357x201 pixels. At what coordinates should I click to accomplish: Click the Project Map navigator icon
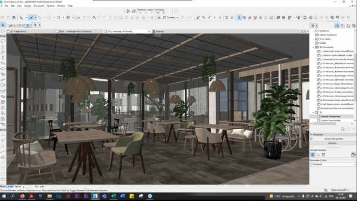[337, 25]
